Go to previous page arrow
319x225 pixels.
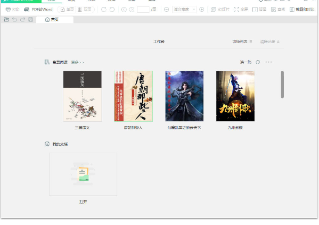(x=124, y=10)
